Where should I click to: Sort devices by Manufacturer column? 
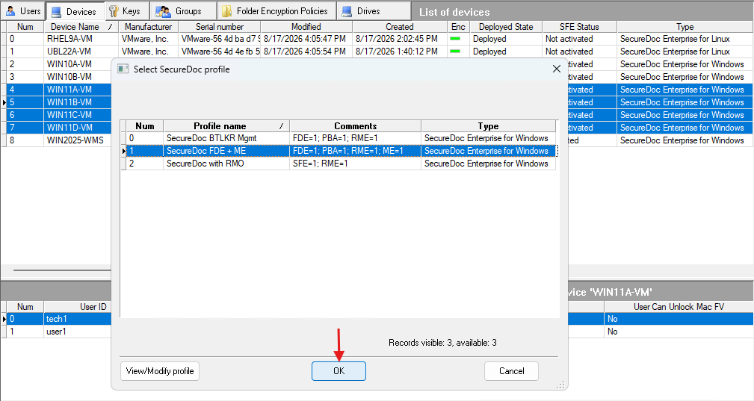148,27
